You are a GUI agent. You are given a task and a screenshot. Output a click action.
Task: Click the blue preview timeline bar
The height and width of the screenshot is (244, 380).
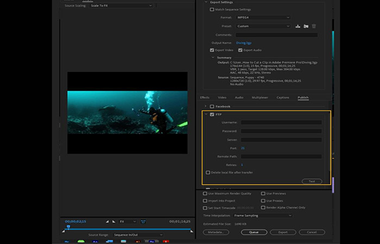128,229
